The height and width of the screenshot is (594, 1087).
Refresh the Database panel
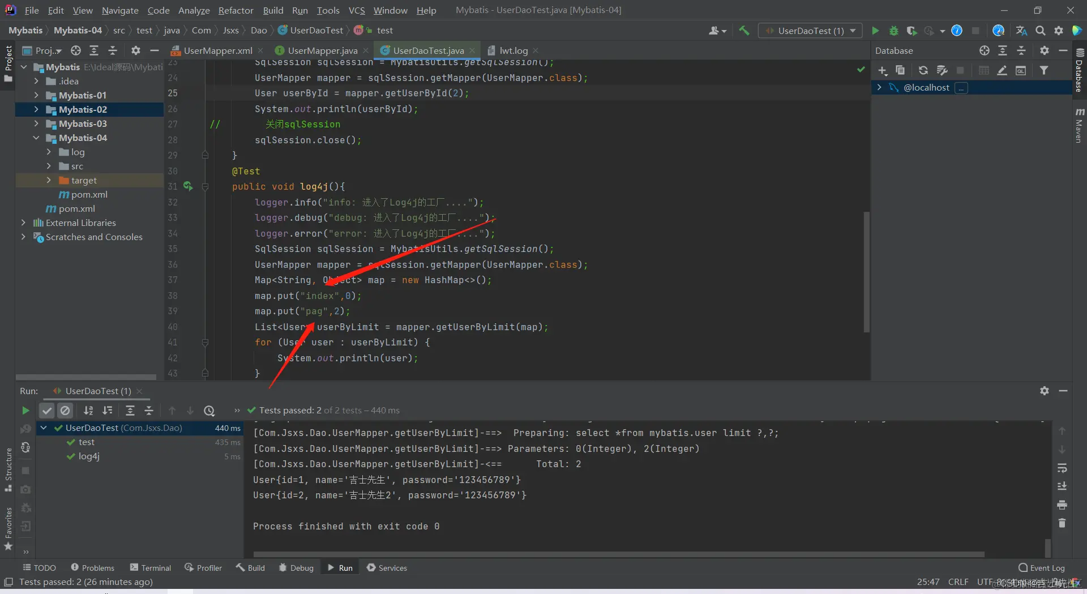923,70
